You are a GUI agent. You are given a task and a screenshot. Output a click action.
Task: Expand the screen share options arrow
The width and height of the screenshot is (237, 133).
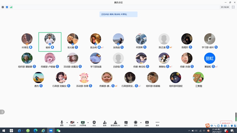click(88, 122)
